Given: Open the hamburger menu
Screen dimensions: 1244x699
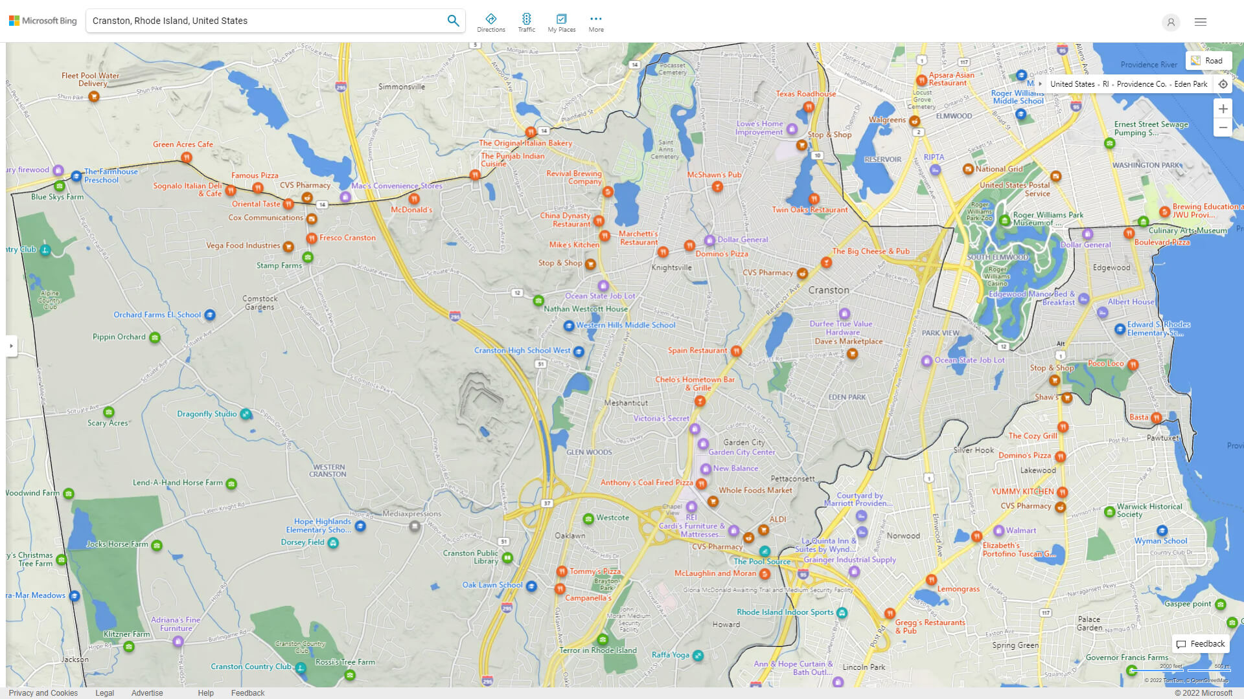Looking at the screenshot, I should coord(1200,21).
